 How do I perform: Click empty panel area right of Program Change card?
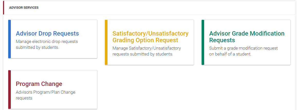pos(195,90)
